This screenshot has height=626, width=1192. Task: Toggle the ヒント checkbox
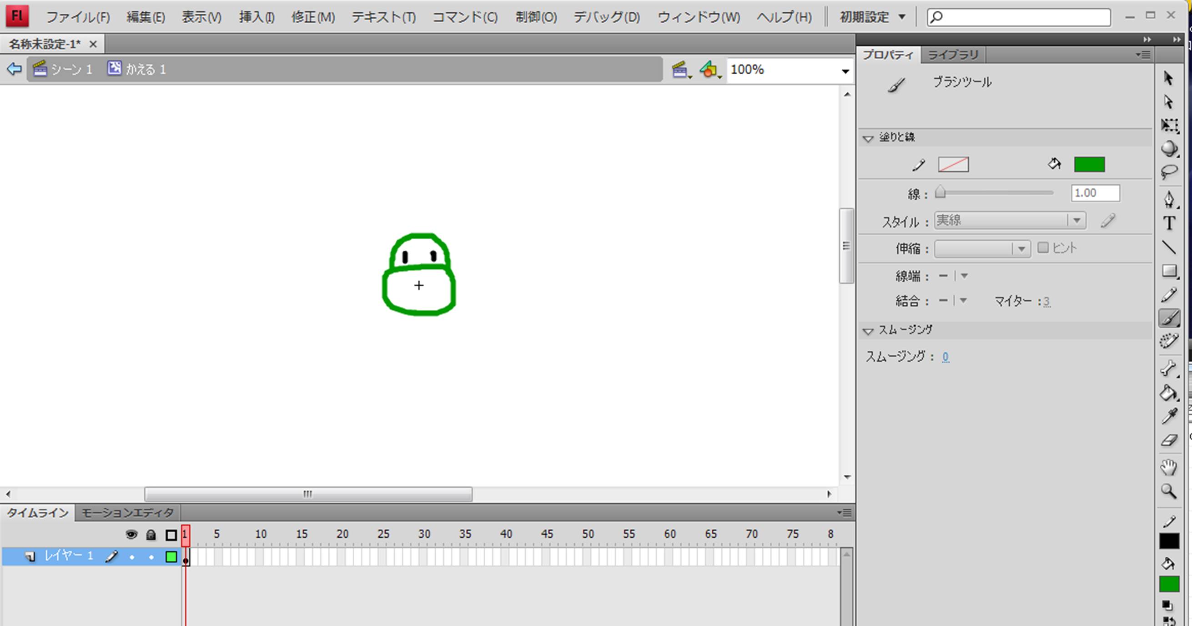(x=1042, y=247)
